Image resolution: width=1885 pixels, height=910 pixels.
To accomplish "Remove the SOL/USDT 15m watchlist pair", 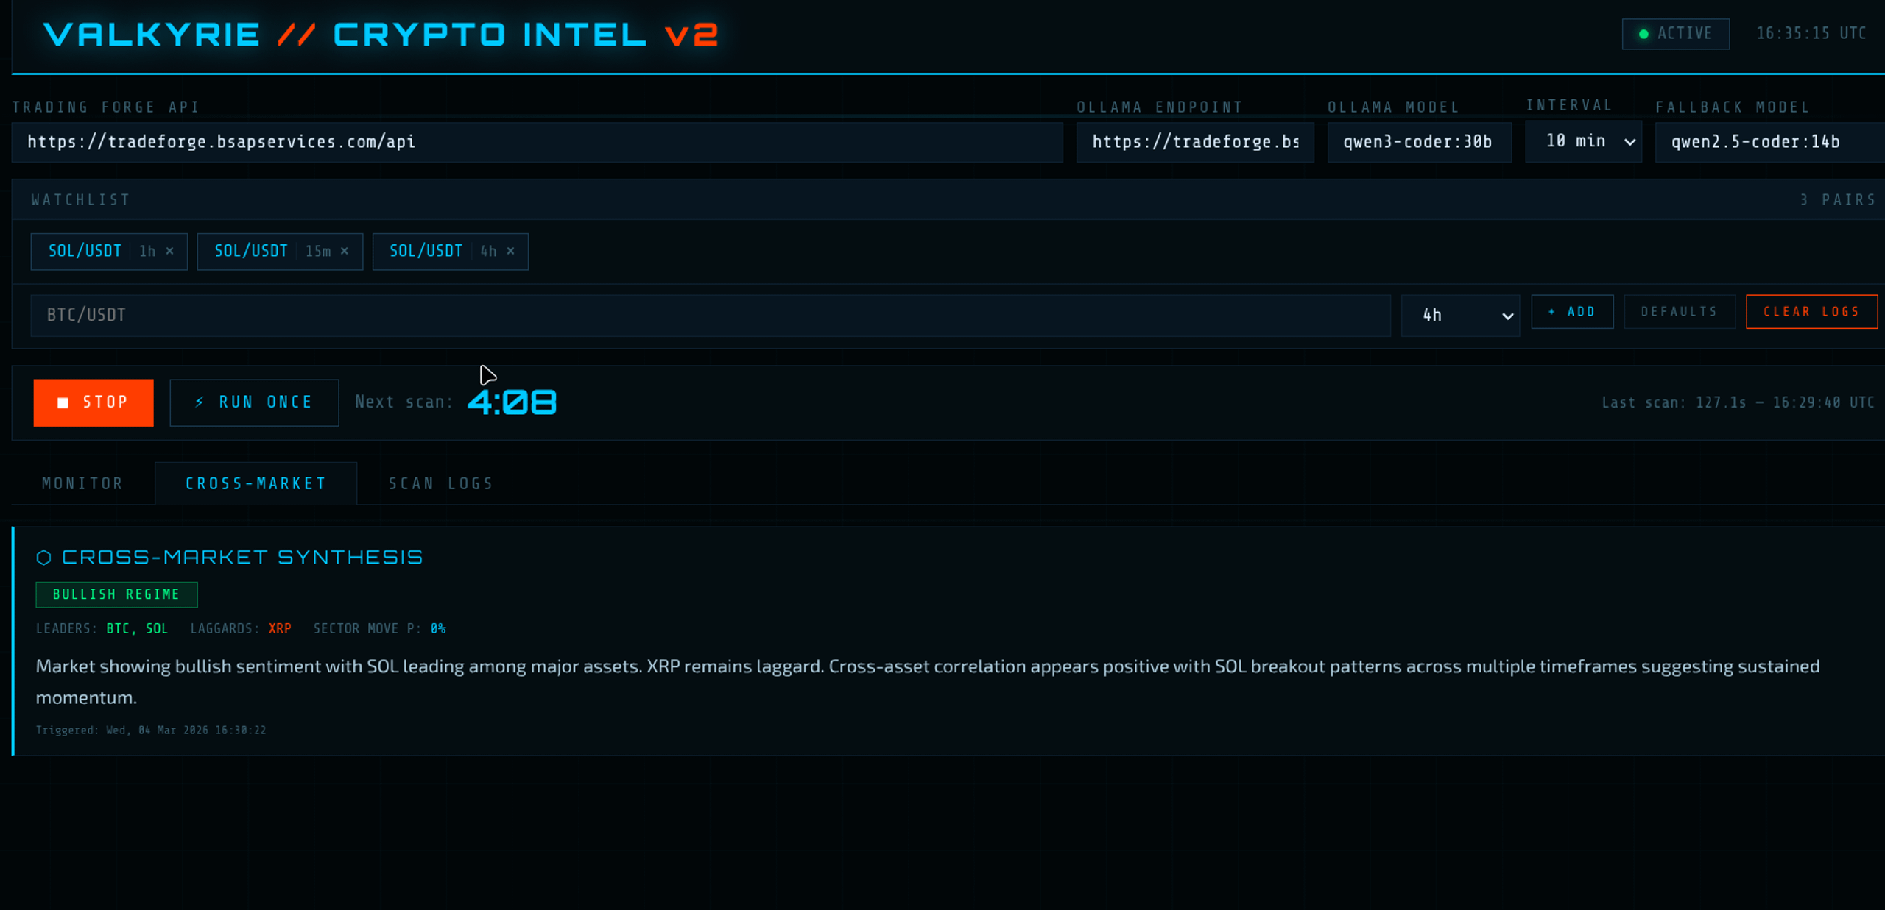I will click(x=345, y=251).
